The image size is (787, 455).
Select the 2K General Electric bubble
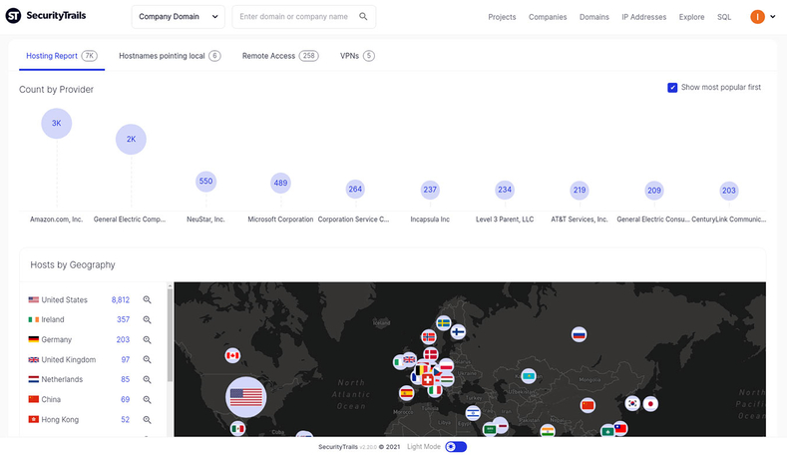[131, 139]
